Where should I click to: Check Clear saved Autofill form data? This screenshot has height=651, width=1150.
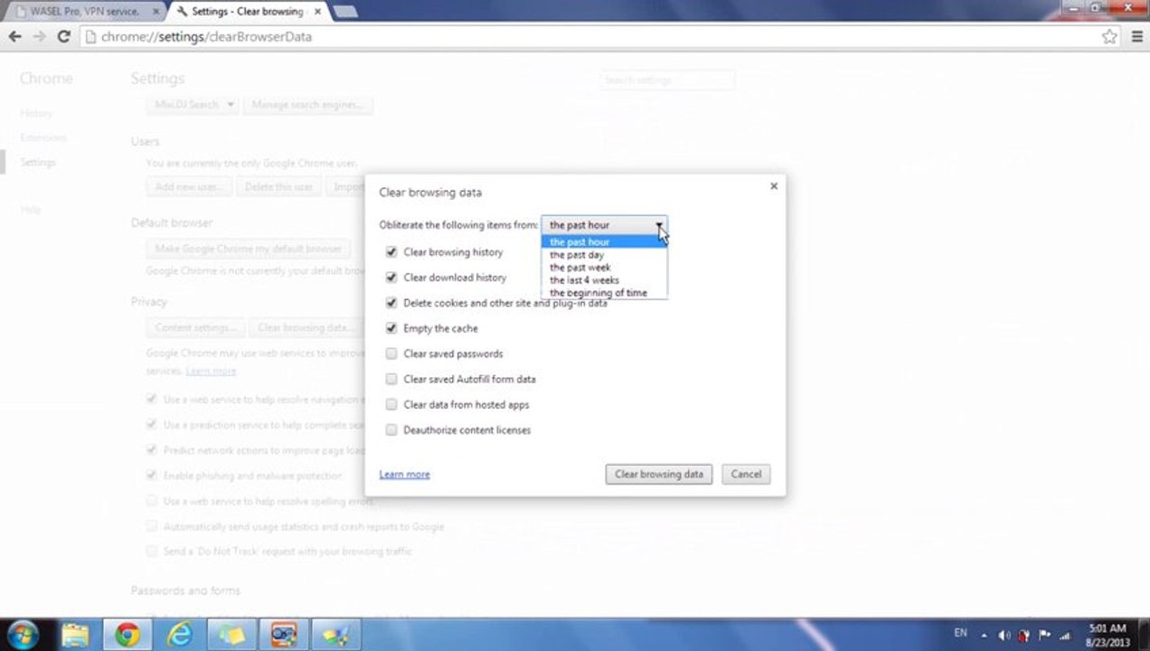coord(391,379)
